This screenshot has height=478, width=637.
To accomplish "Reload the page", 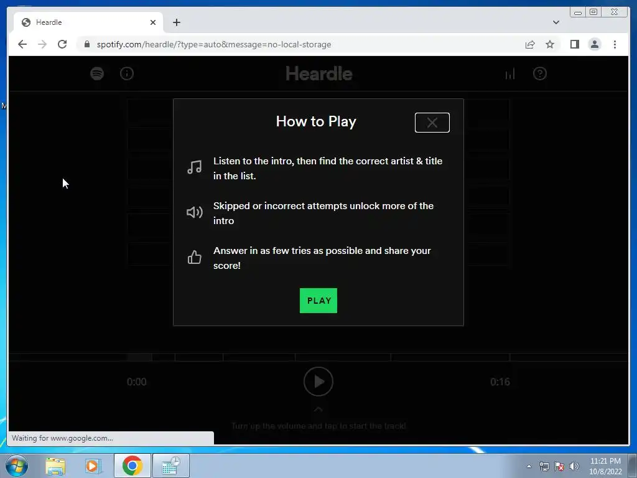I will point(62,44).
